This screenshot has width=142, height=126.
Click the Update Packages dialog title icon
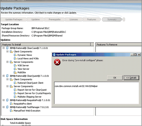54,55
